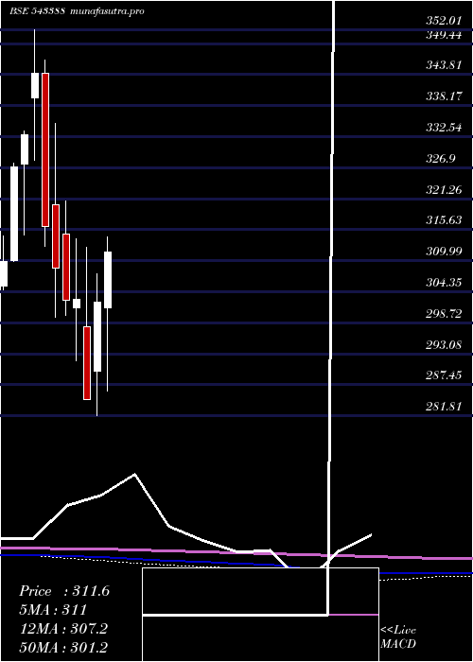The image size is (473, 662).
Task: Click the 293.08 price level label
Action: point(444,344)
